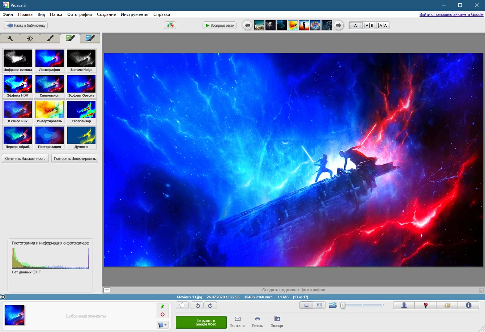Viewport: 485px width, 332px height.
Task: Mark photo with the star icon
Action: point(182,305)
